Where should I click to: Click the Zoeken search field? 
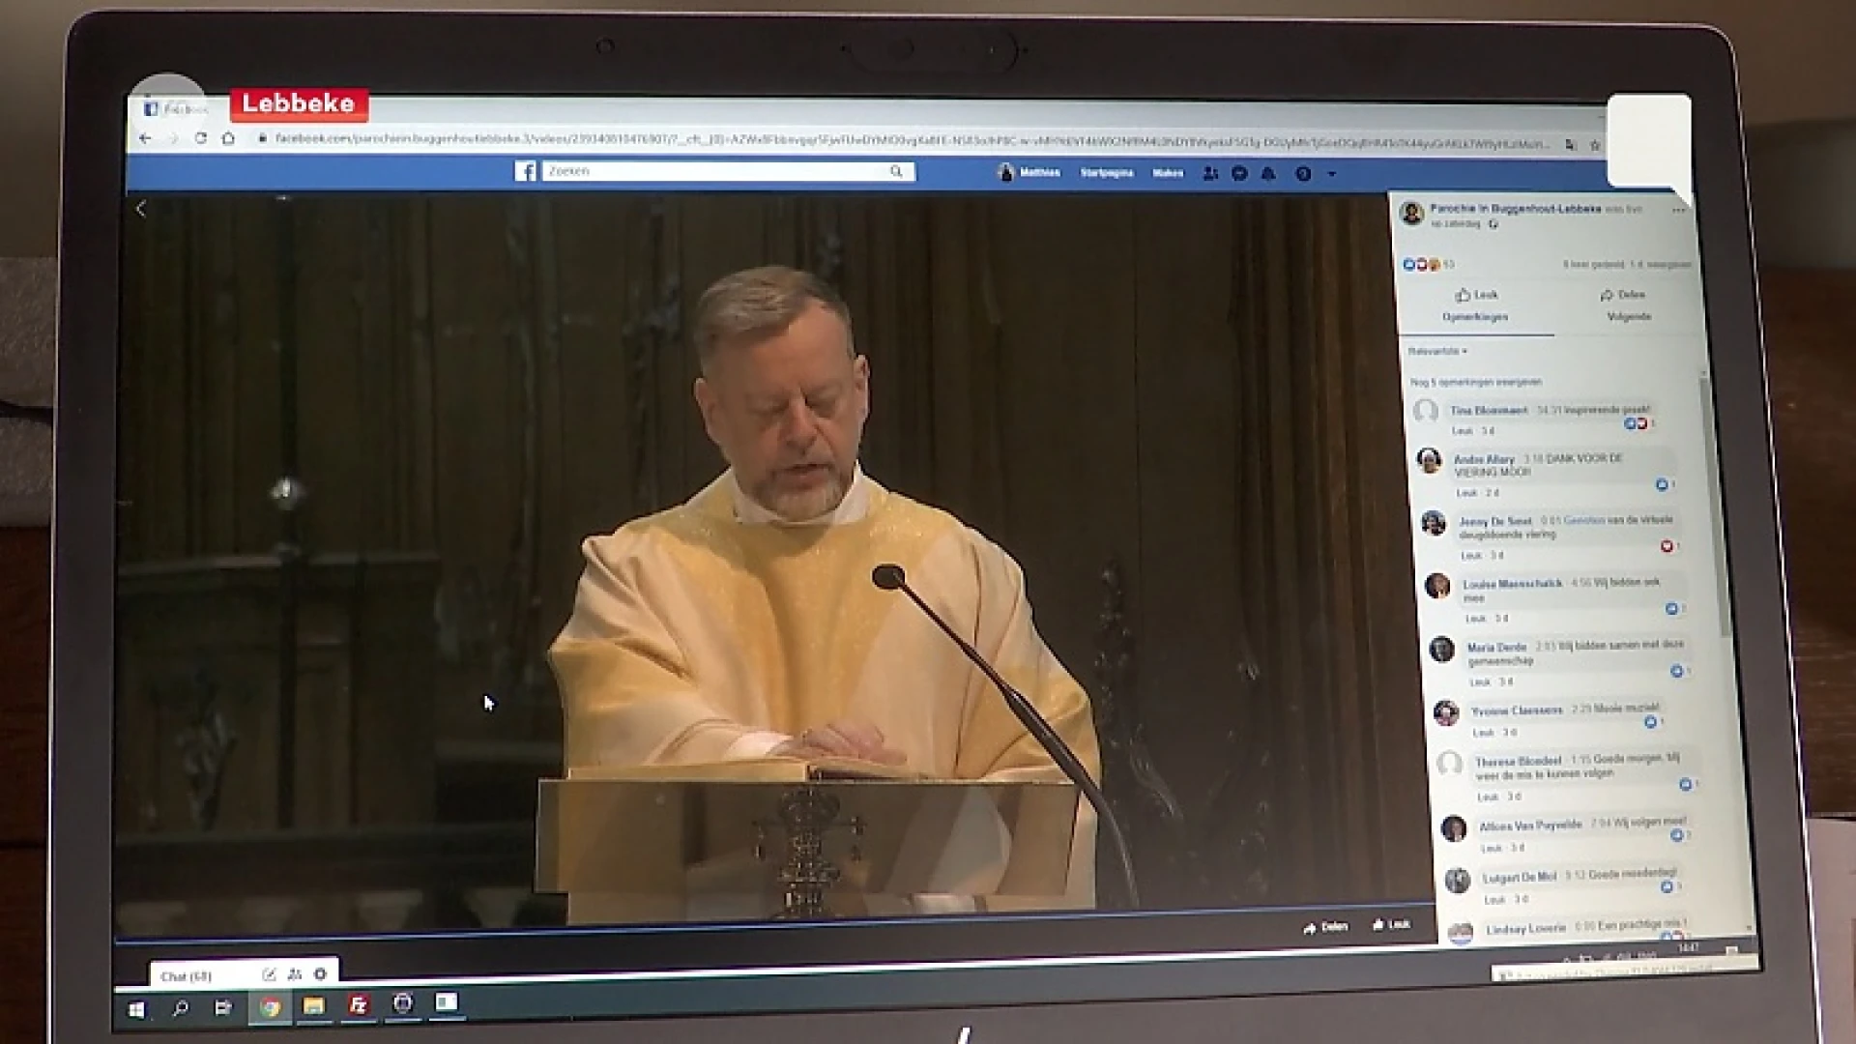(x=728, y=171)
